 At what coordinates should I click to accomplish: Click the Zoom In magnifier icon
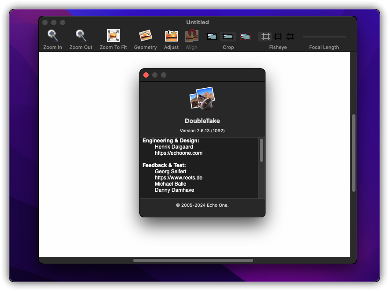pos(52,36)
